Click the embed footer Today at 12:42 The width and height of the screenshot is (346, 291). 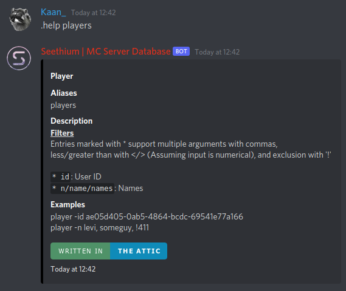(x=73, y=269)
